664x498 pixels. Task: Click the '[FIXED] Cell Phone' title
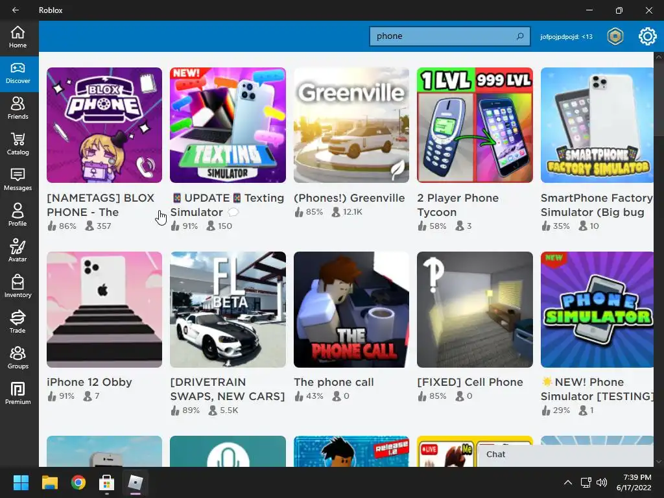point(470,382)
